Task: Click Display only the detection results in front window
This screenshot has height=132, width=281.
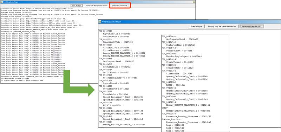Action: coord(222,27)
